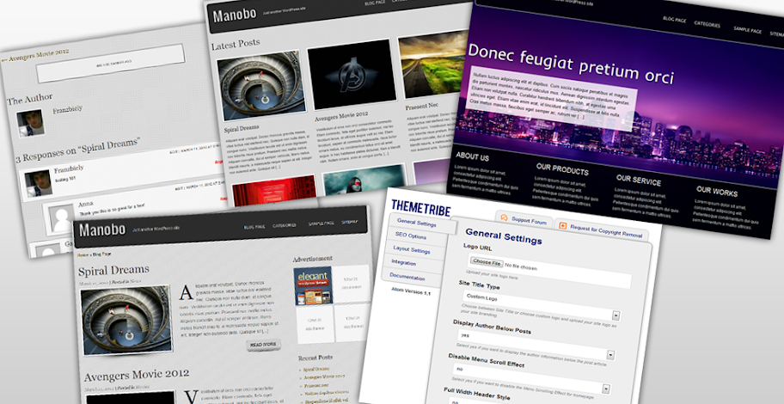Click the ThemeTribe logo

click(x=421, y=207)
